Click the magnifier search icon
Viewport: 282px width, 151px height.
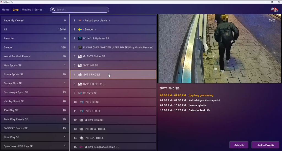[53, 10]
